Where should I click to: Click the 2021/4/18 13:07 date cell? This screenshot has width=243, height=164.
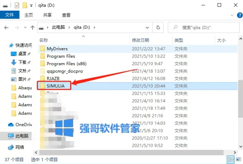pos(148,71)
